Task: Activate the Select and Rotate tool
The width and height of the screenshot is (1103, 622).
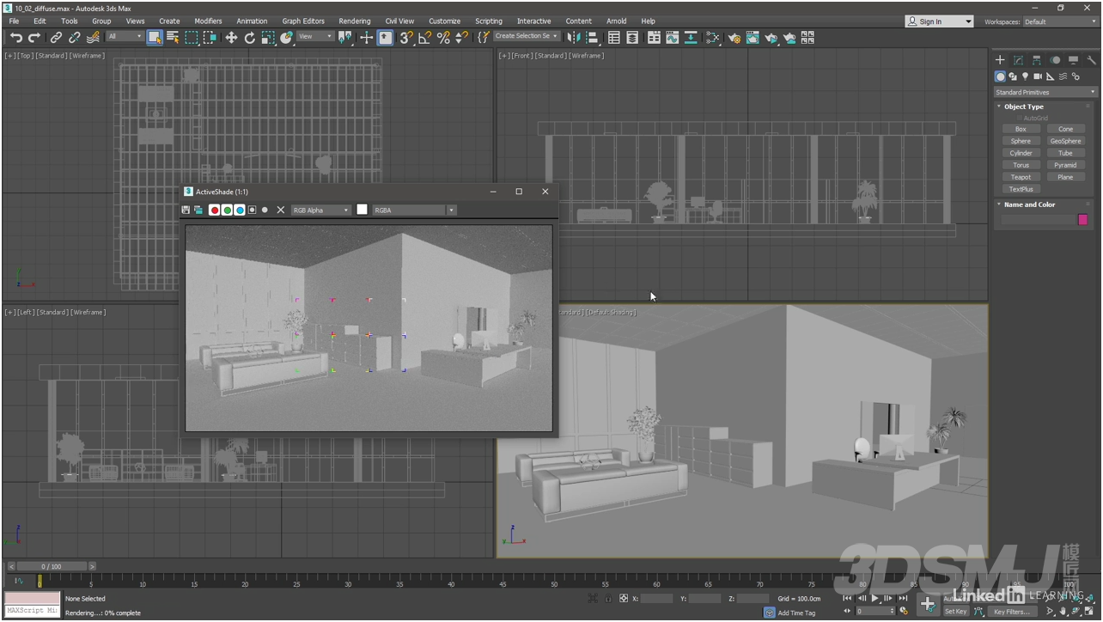Action: 250,38
